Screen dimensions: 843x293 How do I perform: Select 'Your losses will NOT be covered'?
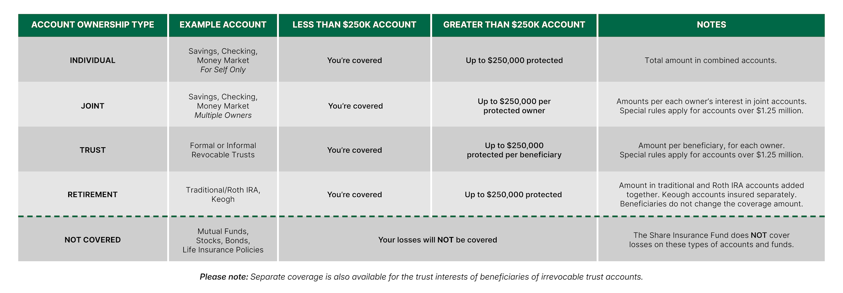(437, 240)
